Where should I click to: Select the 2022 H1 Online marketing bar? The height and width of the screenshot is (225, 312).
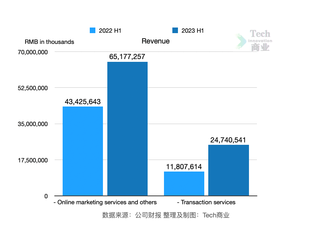coord(83,151)
